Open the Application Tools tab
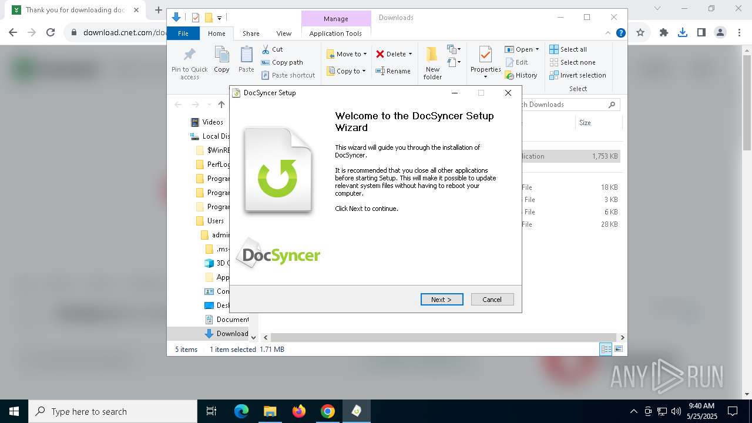752x423 pixels. click(x=335, y=33)
